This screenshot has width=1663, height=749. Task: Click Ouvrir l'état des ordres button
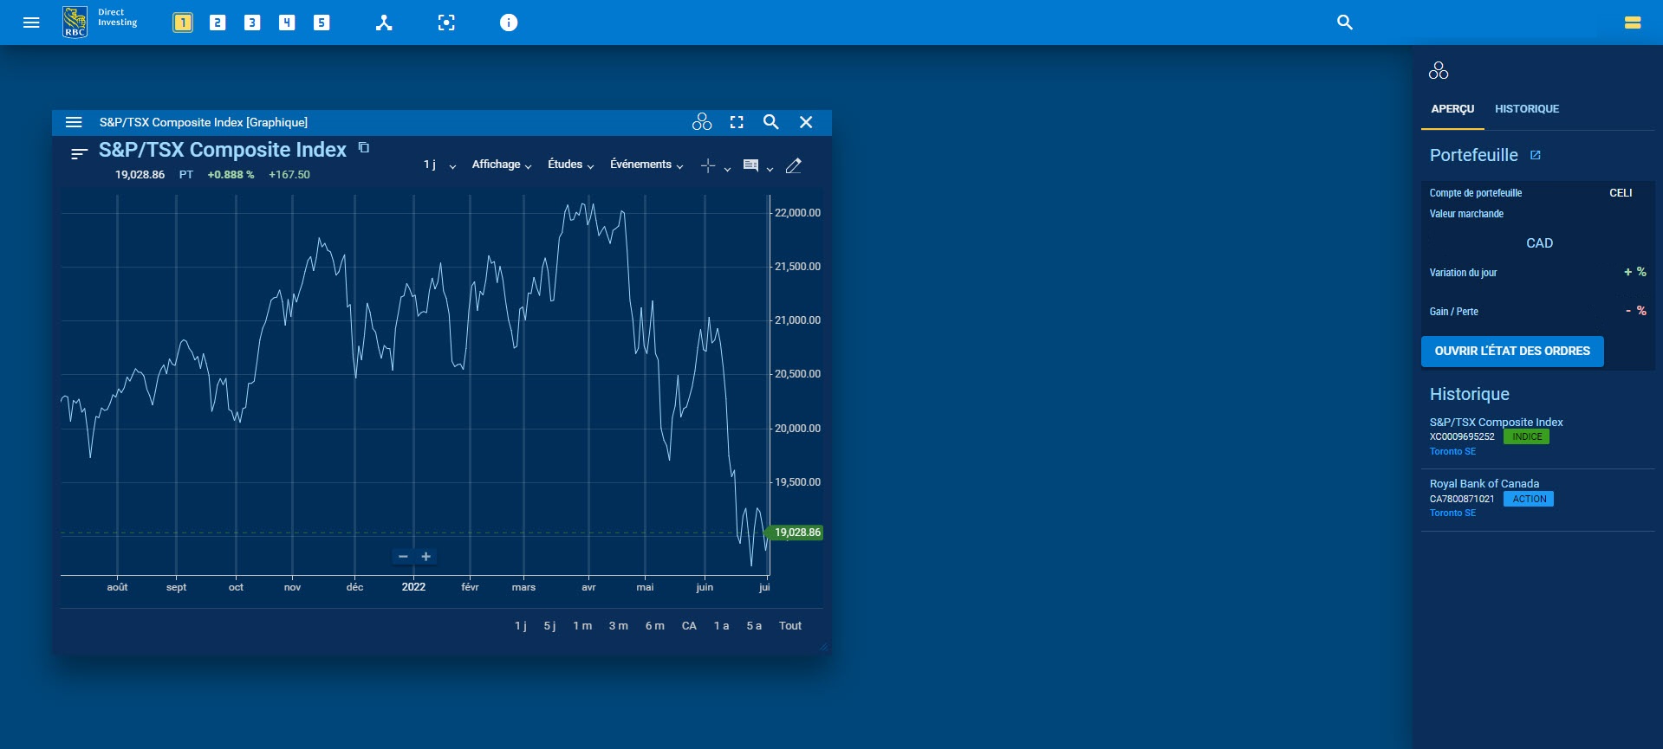(1512, 352)
